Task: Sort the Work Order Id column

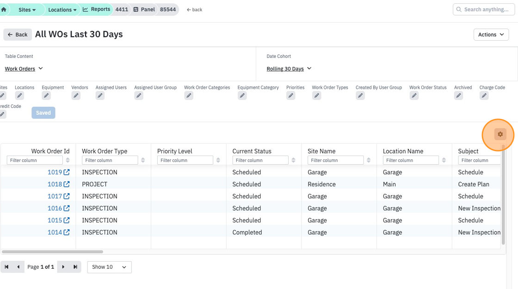Action: click(68, 160)
